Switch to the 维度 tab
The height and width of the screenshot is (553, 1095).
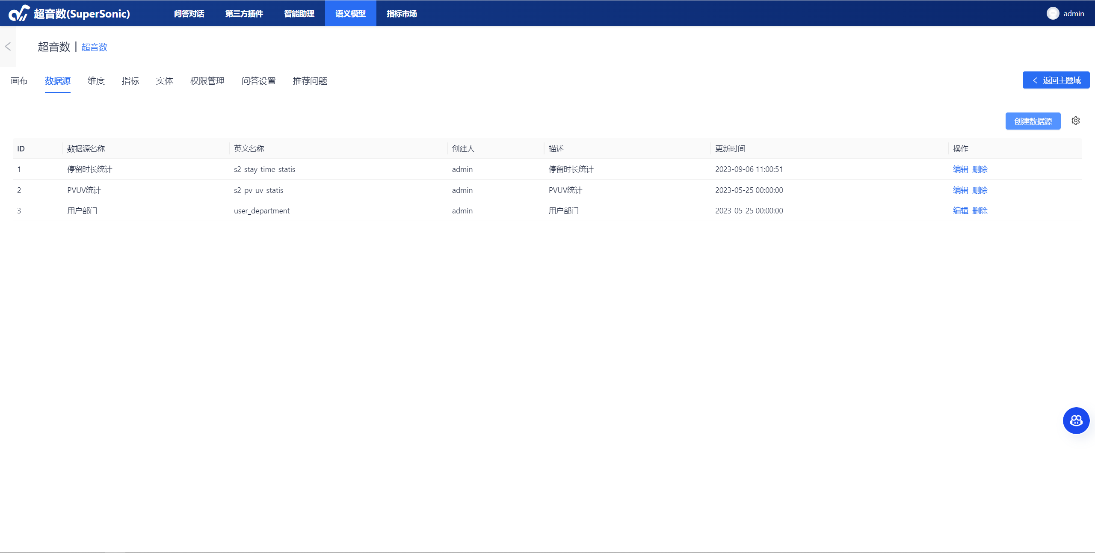[96, 81]
